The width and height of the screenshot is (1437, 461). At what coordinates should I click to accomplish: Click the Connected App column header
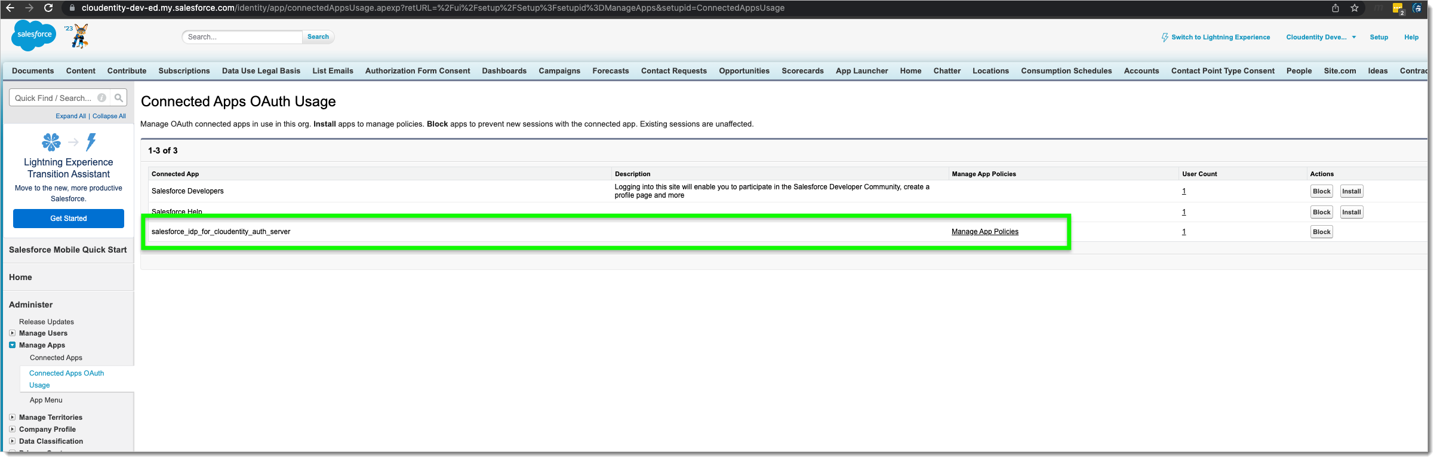(x=175, y=174)
